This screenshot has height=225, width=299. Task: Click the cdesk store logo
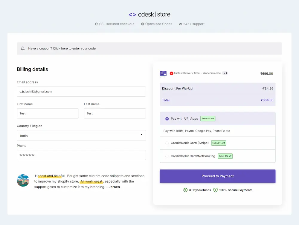149,14
